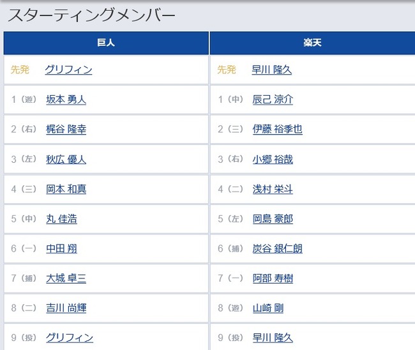The image size is (415, 350).
Task: Click the 3（右） position label for 楽天
Action: tap(230, 160)
